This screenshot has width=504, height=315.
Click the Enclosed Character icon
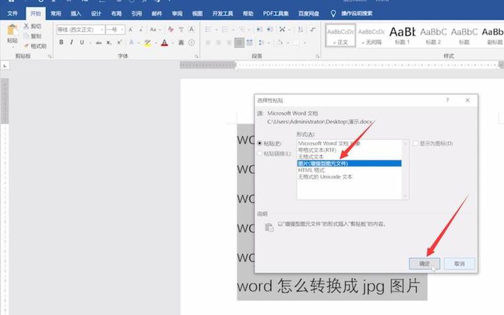click(192, 42)
